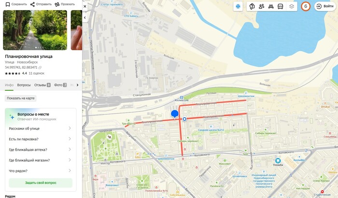
Task: Show the crowd layer icon
Action: click(261, 6)
